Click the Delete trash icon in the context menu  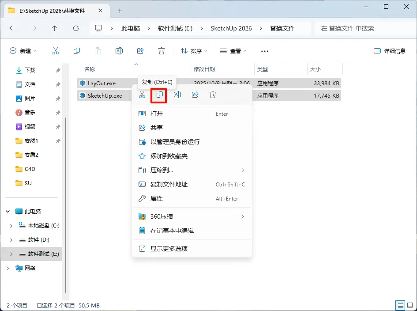213,95
